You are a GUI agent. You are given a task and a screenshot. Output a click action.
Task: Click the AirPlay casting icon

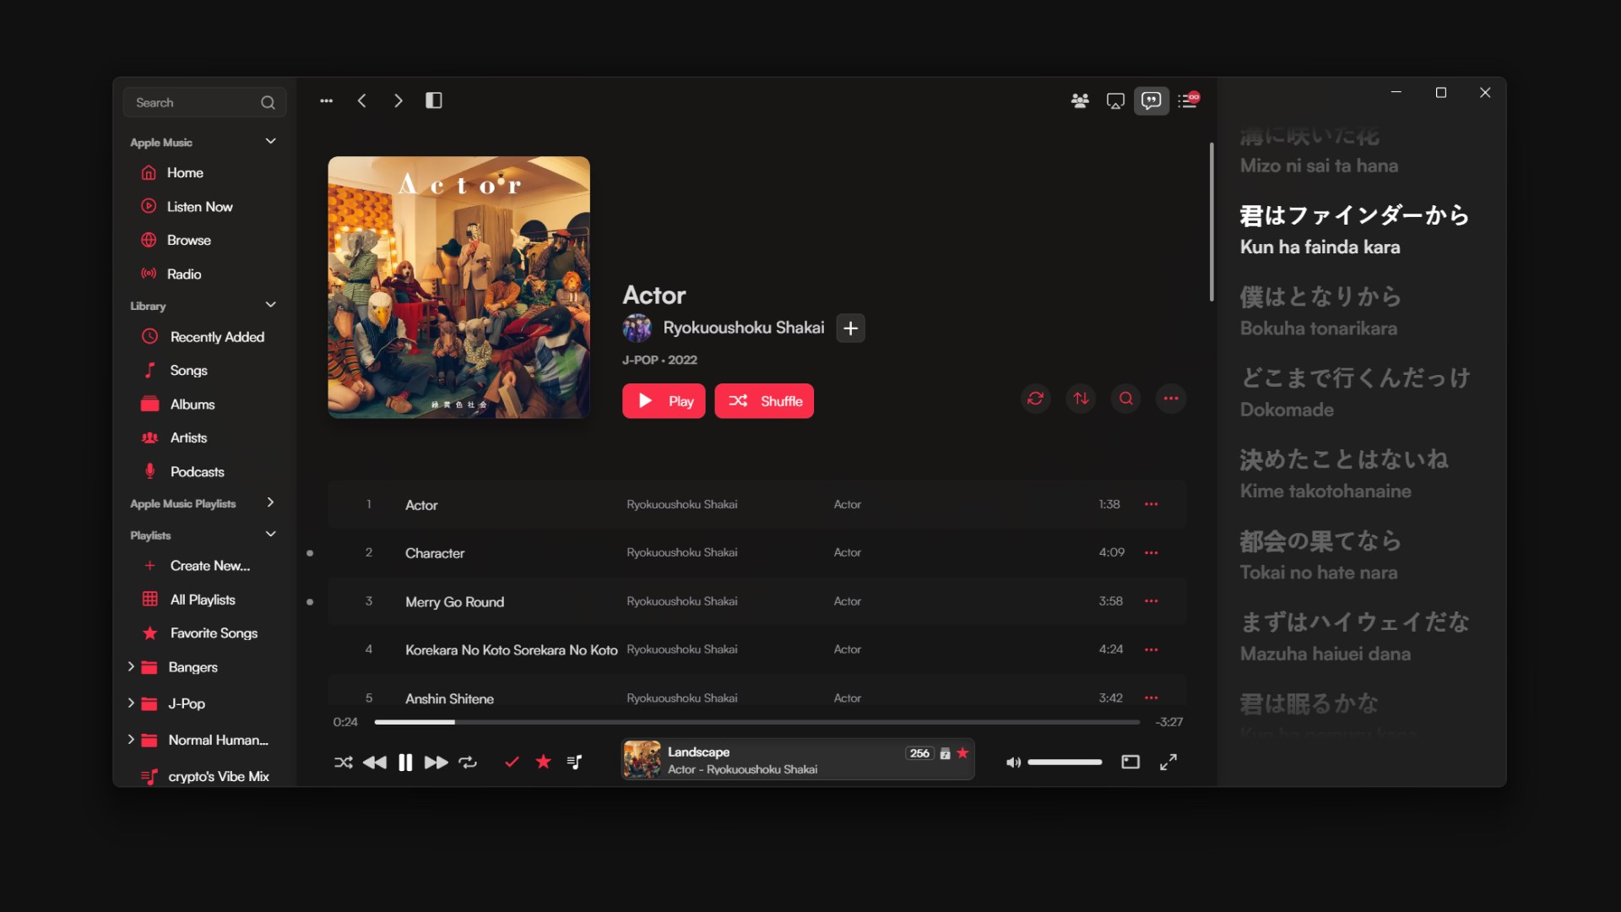[x=1115, y=100]
